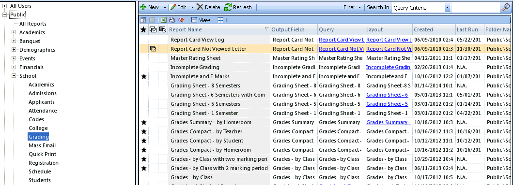This screenshot has width=513, height=185.
Task: Click envelope icon in Report Card Not Viewed Letter row
Action: coord(153,49)
